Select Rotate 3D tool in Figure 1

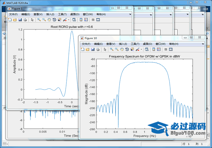(x=54, y=20)
